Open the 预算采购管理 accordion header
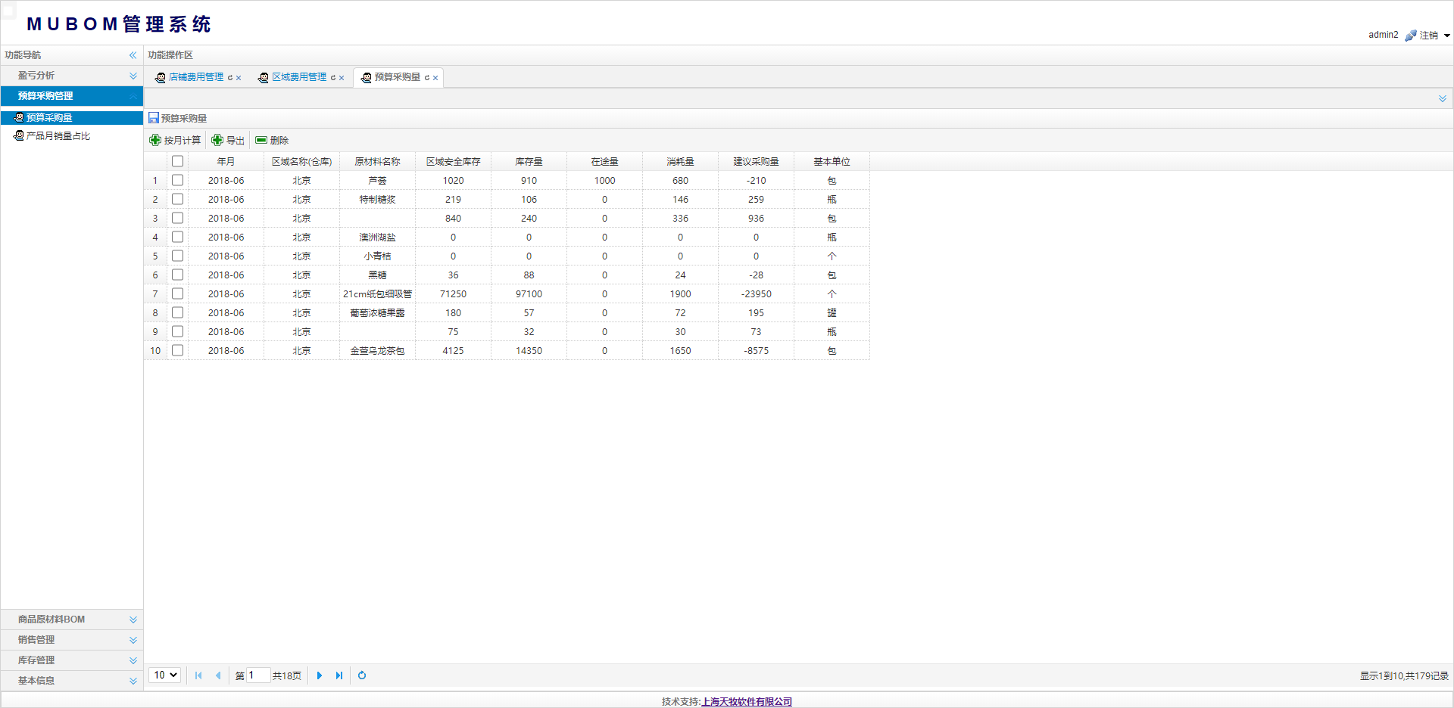The image size is (1454, 708). click(72, 96)
